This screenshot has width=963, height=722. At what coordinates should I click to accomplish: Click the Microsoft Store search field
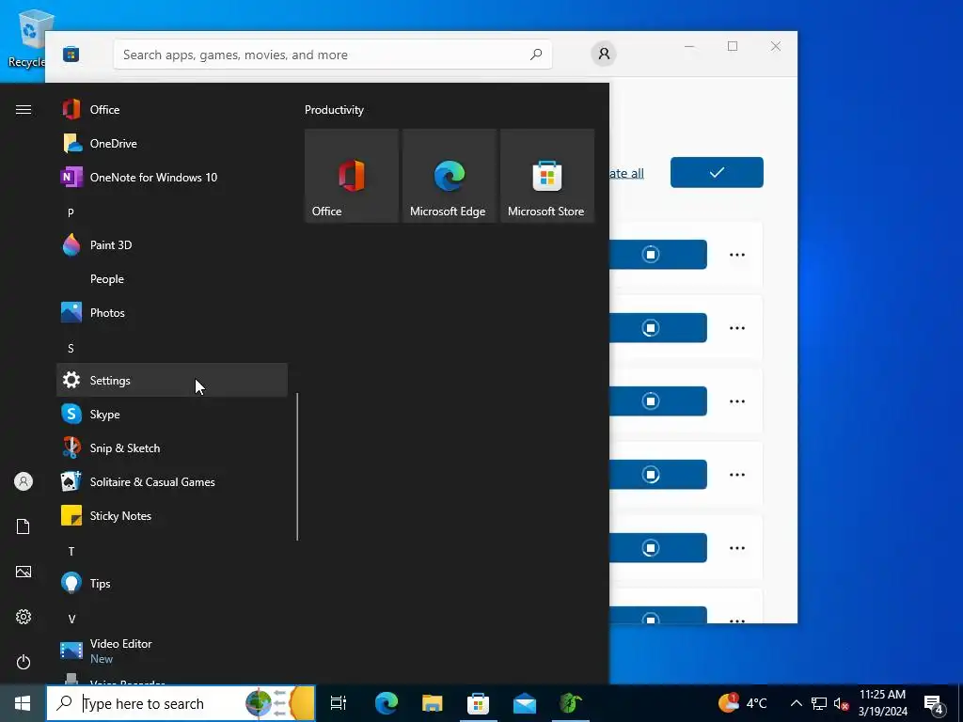tap(332, 55)
